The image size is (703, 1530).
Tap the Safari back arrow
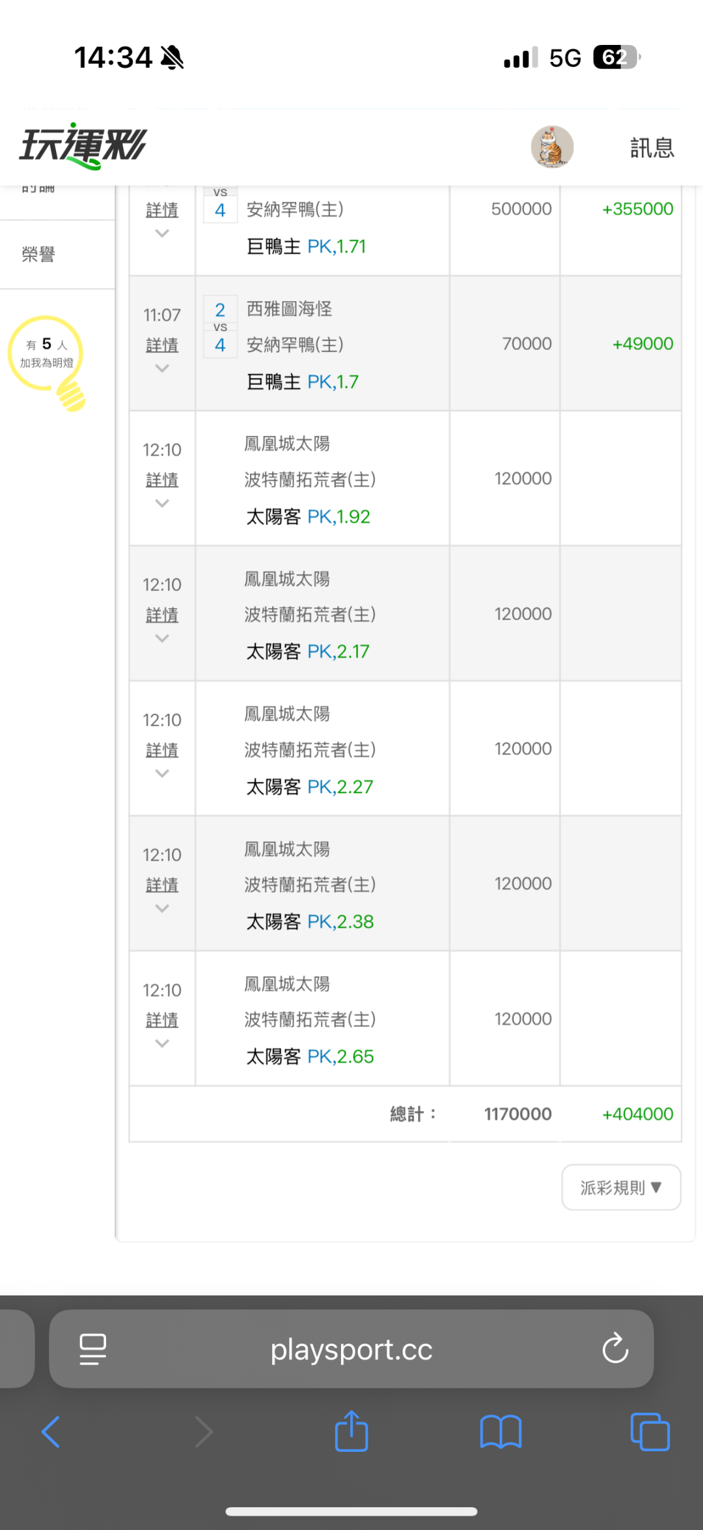(51, 1432)
